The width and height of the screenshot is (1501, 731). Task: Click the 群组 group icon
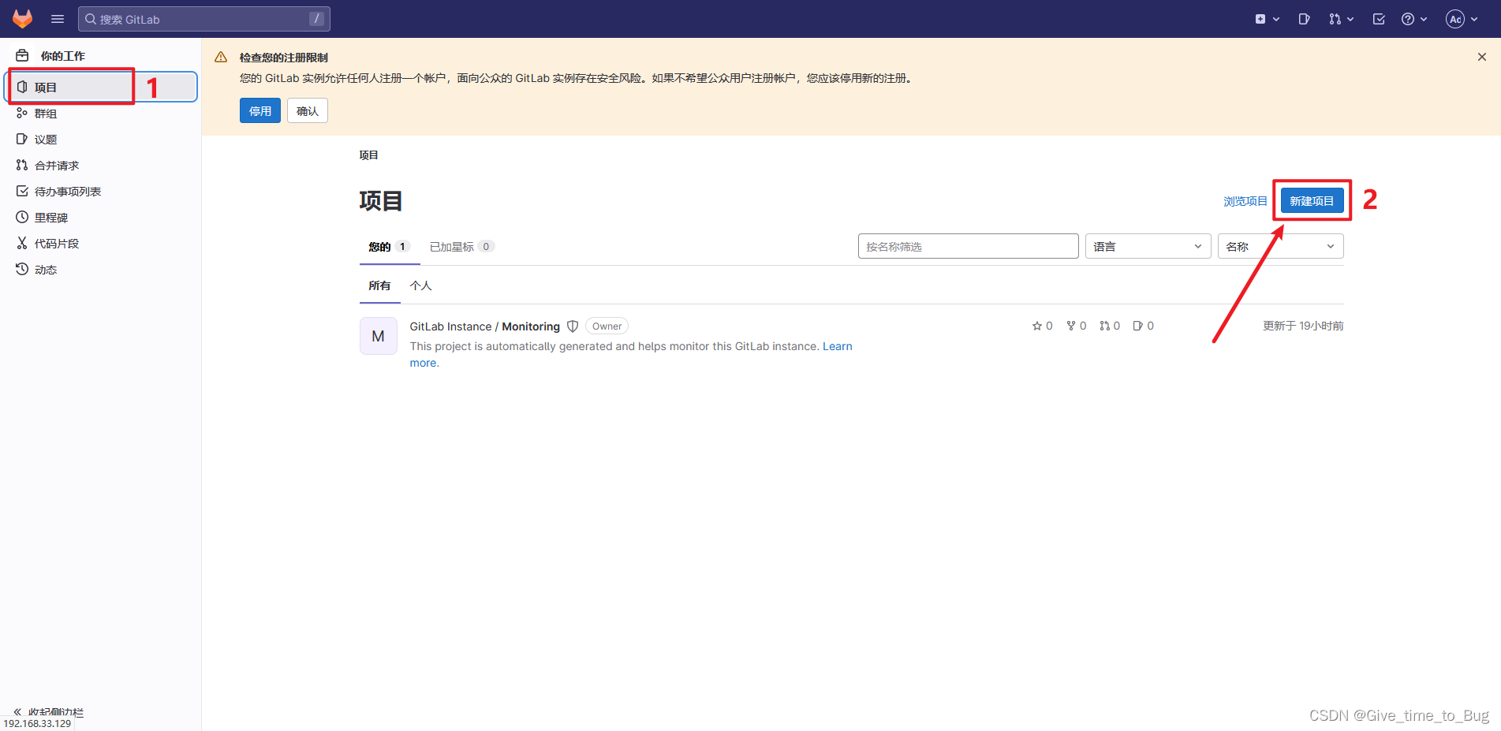(22, 113)
